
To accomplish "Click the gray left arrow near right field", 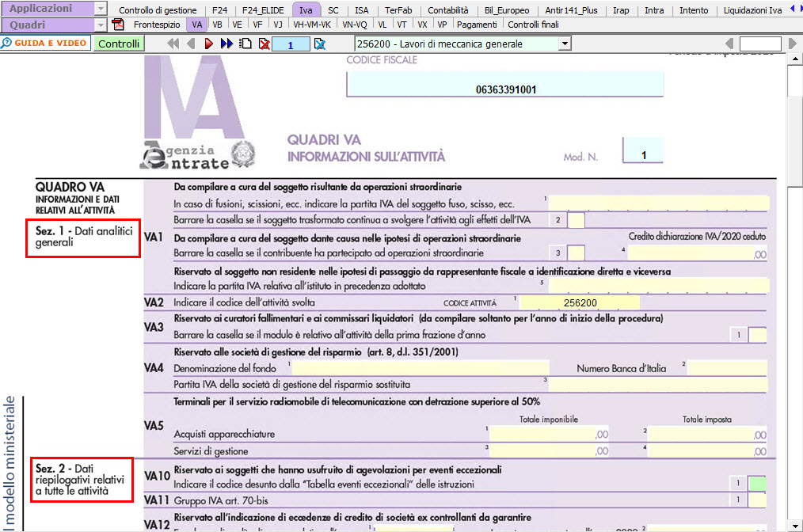I will (730, 44).
